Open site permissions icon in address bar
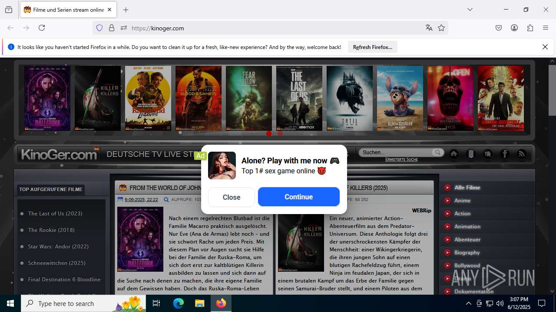Viewport: 556px width, 312px height. pyautogui.click(x=124, y=28)
